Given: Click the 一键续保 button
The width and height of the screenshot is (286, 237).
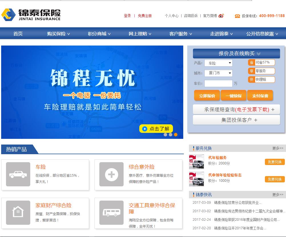Looking at the screenshot, I should (x=234, y=96).
